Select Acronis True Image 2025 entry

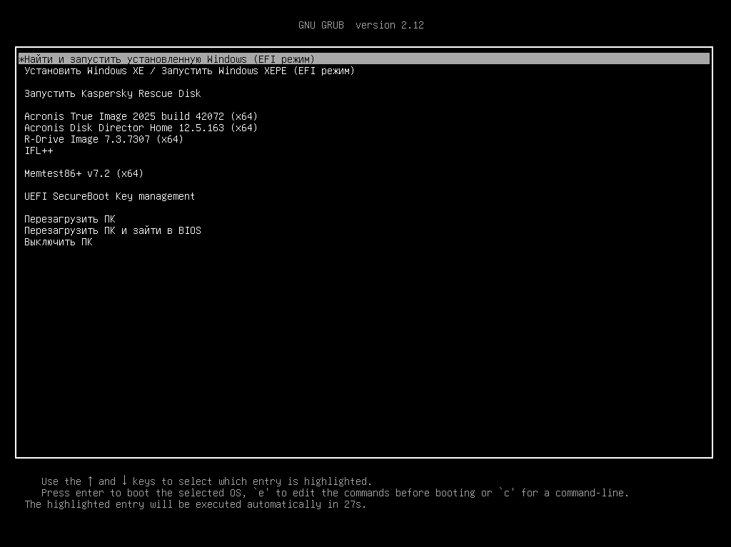pos(141,116)
